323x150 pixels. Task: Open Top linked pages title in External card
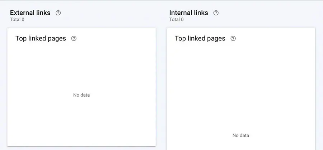click(41, 39)
